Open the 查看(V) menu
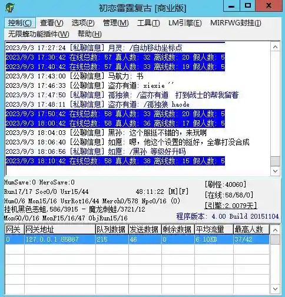This screenshot has height=297, width=285. (52, 23)
